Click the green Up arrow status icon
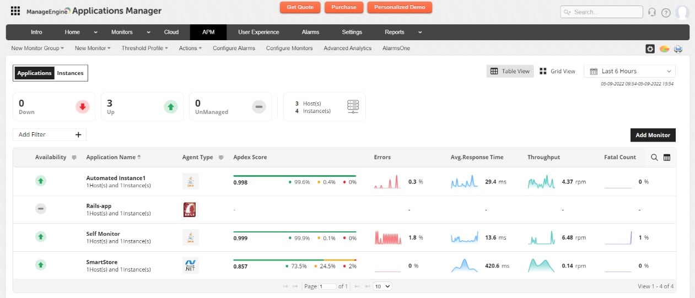The height and width of the screenshot is (298, 695). click(171, 107)
